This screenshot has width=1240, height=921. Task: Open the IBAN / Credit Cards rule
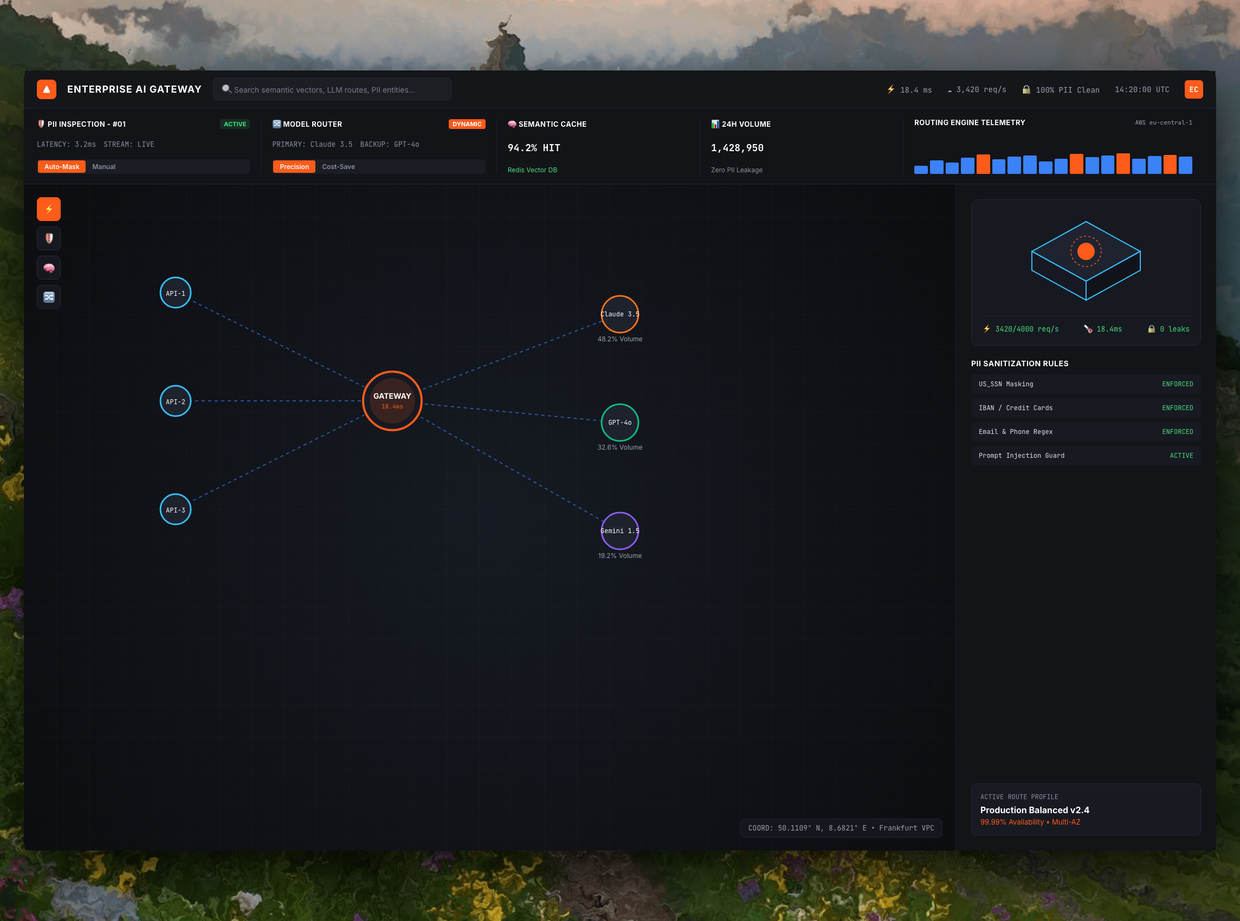[x=1086, y=408]
